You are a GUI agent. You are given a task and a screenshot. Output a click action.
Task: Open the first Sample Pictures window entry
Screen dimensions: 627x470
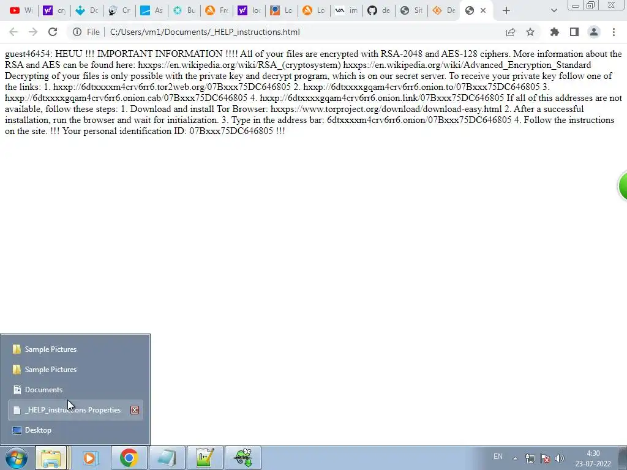[x=75, y=349]
